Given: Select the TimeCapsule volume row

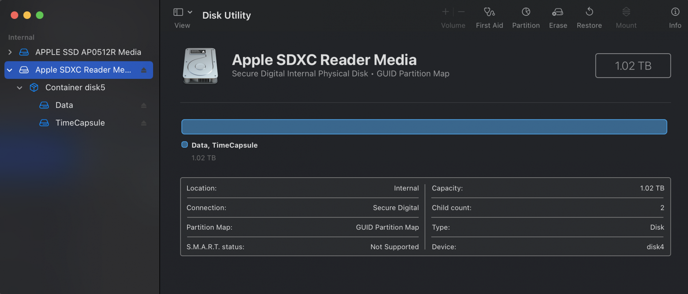Looking at the screenshot, I should tap(78, 123).
